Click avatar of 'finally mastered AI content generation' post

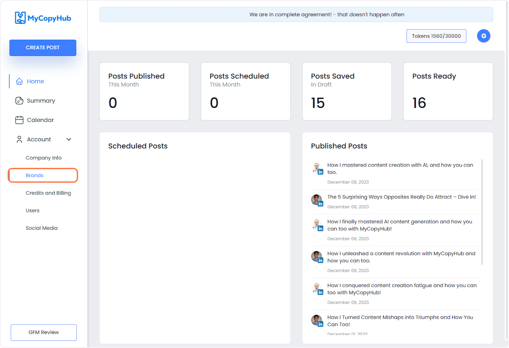(317, 225)
